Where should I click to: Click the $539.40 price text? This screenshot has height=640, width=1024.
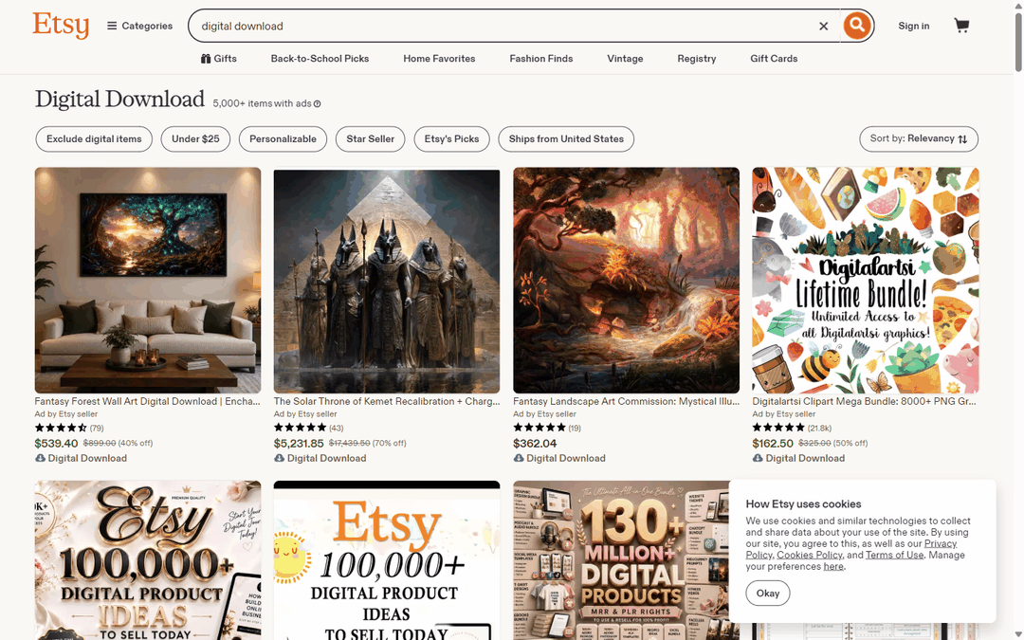pos(56,444)
